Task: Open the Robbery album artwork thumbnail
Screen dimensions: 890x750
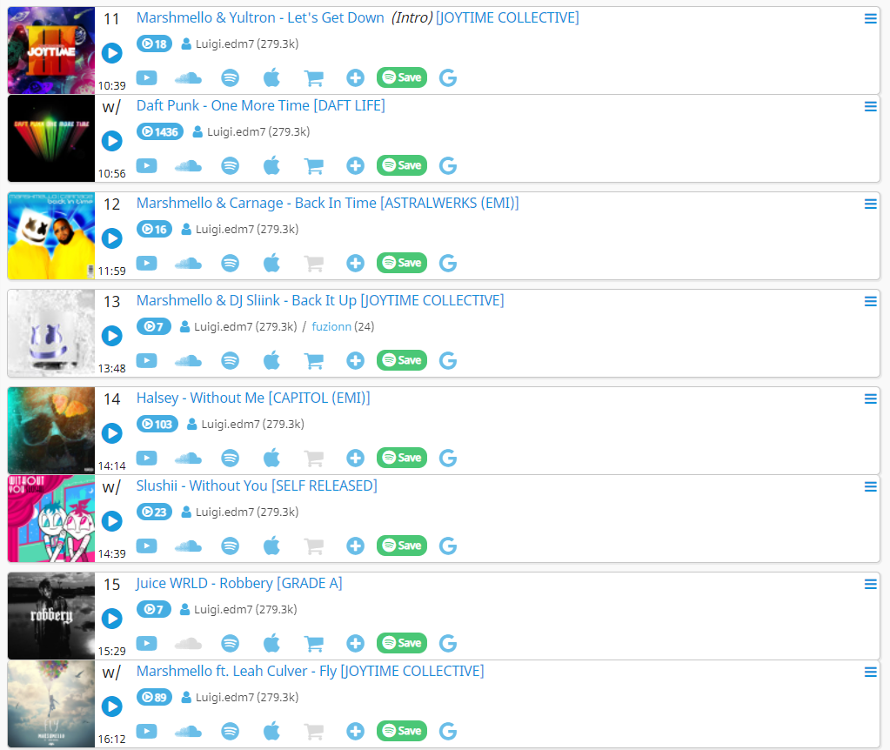Action: (51, 616)
